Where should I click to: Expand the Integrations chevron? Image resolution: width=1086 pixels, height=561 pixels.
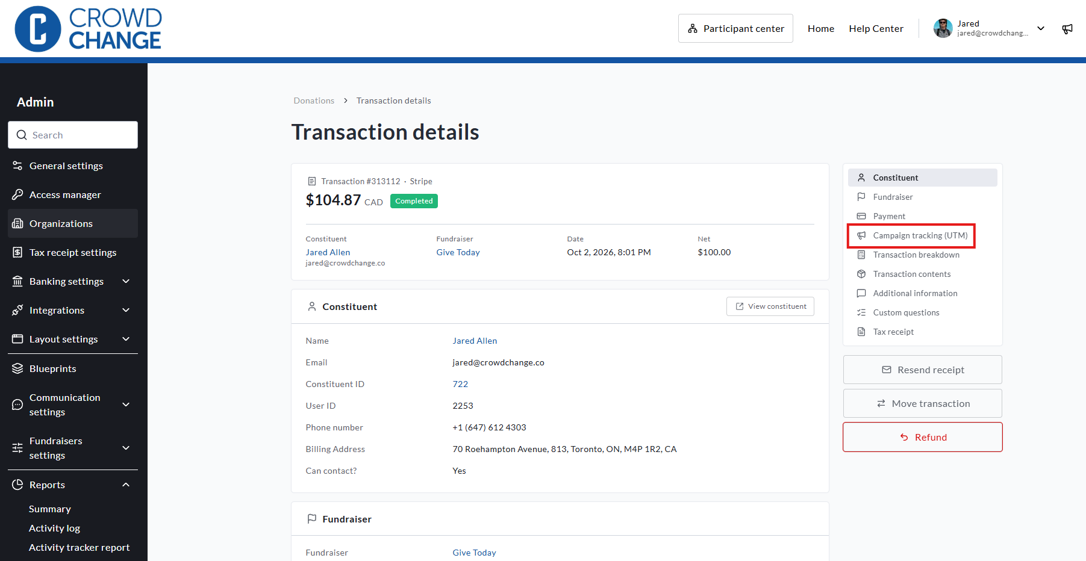coord(126,310)
